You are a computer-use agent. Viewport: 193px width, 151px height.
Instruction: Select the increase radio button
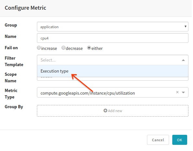click(39, 48)
